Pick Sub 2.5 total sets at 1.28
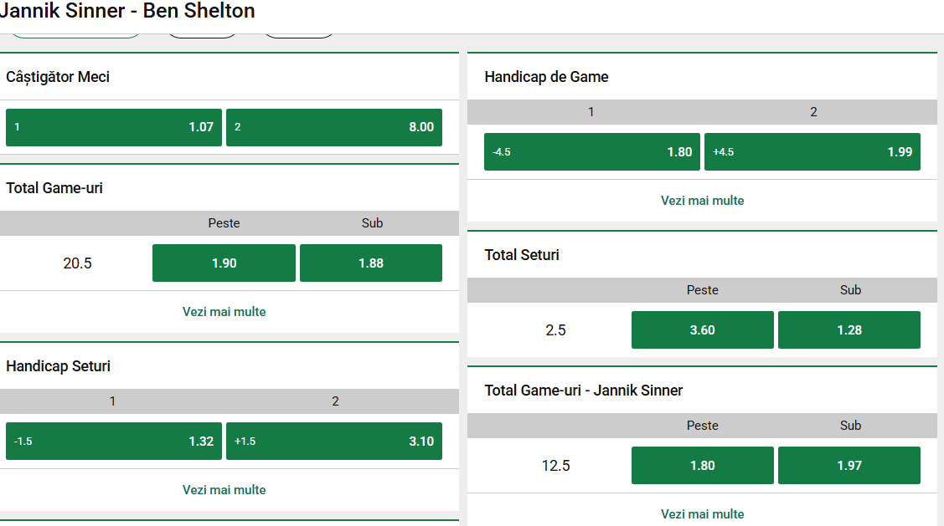The height and width of the screenshot is (526, 944). click(849, 329)
